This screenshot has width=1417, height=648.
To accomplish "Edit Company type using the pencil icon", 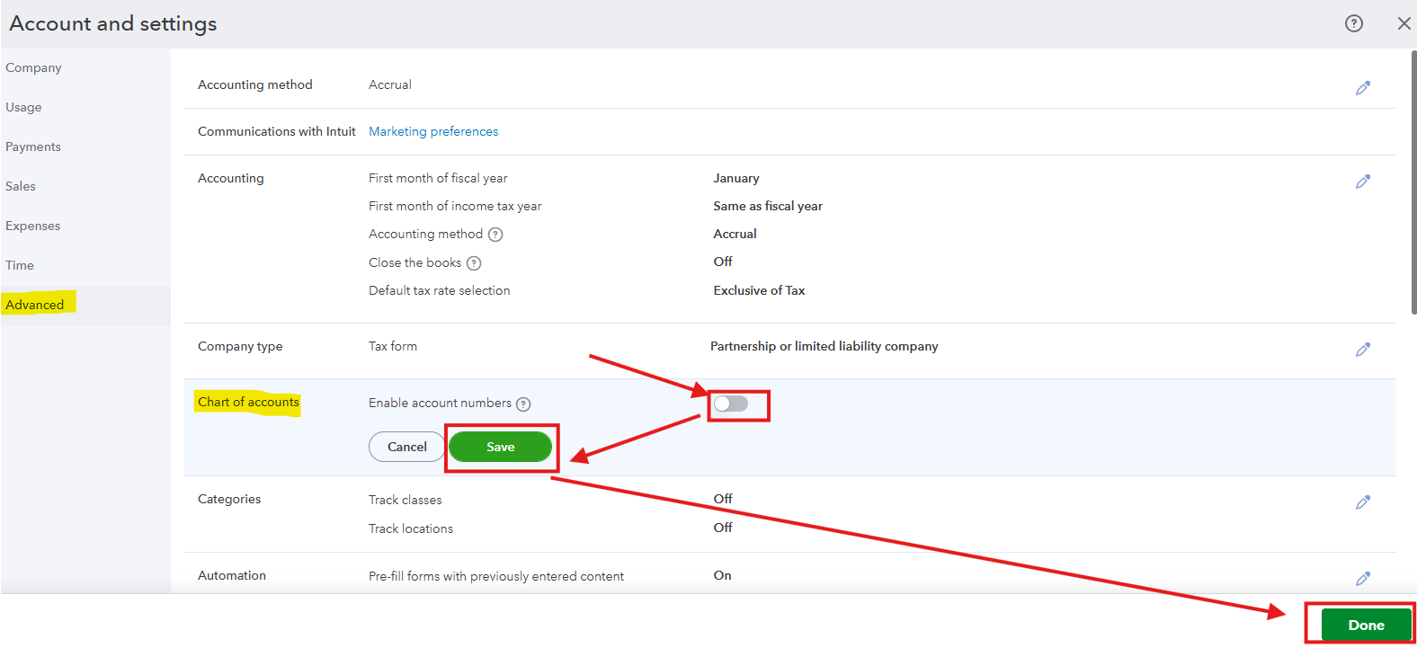I will [1363, 350].
